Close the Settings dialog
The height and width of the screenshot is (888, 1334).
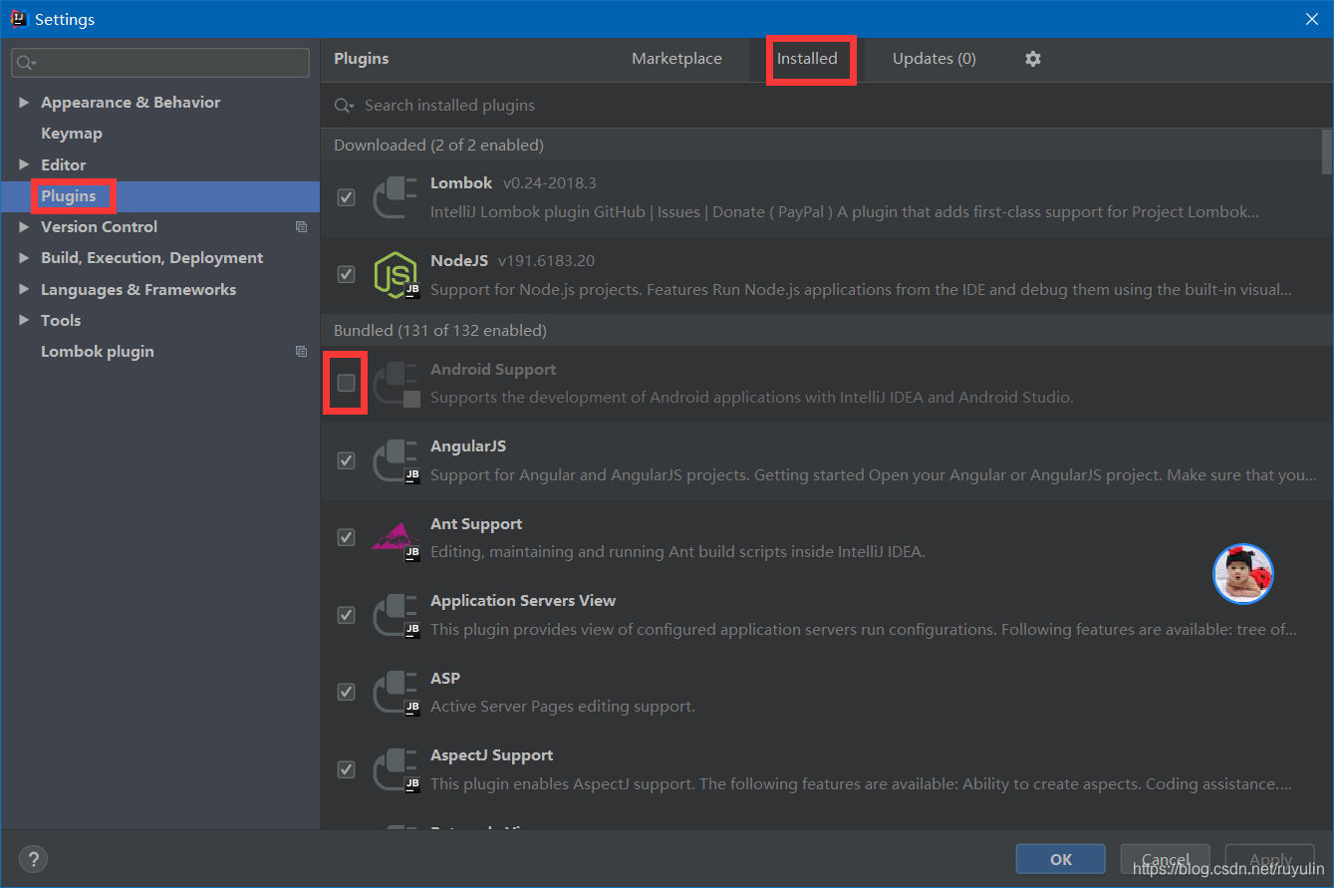click(x=1310, y=19)
